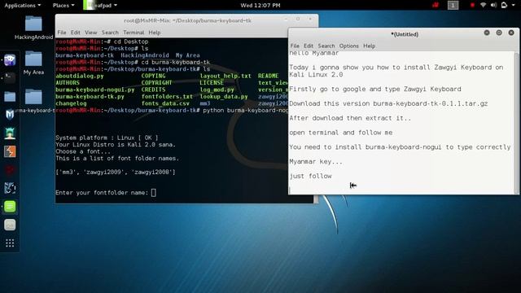Open Leafpad Help menu
Image resolution: width=521 pixels, height=293 pixels.
click(x=369, y=46)
